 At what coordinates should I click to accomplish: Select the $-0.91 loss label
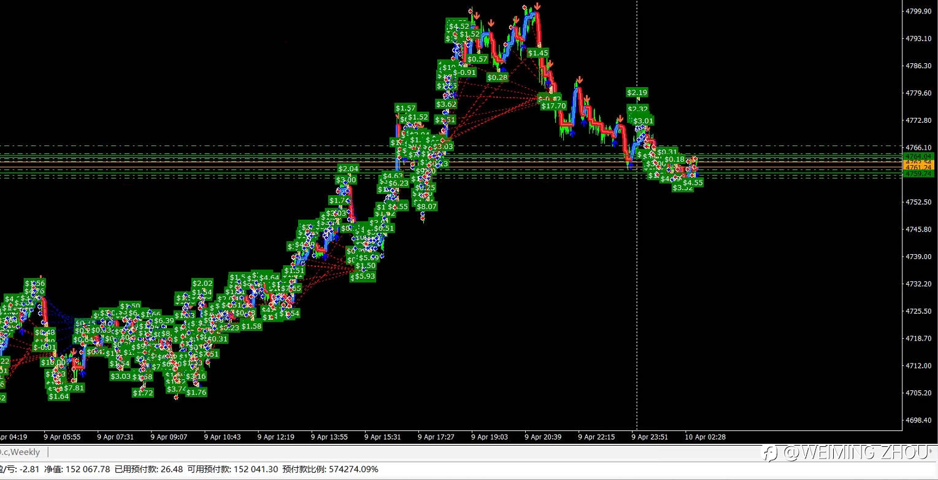pos(464,72)
